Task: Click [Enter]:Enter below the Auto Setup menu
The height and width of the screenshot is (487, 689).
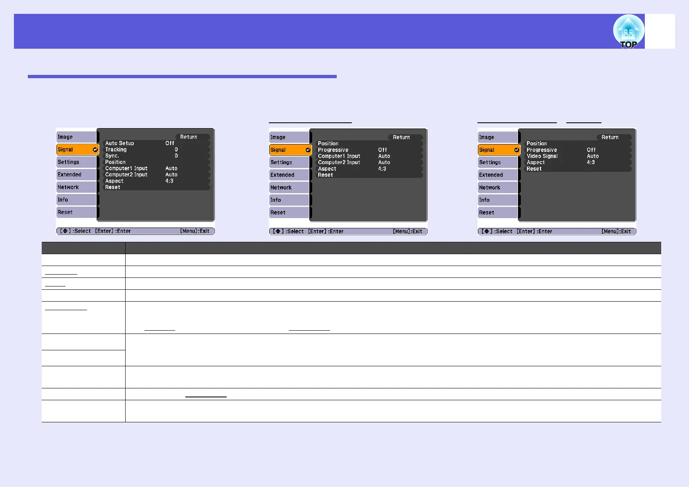Action: [113, 231]
